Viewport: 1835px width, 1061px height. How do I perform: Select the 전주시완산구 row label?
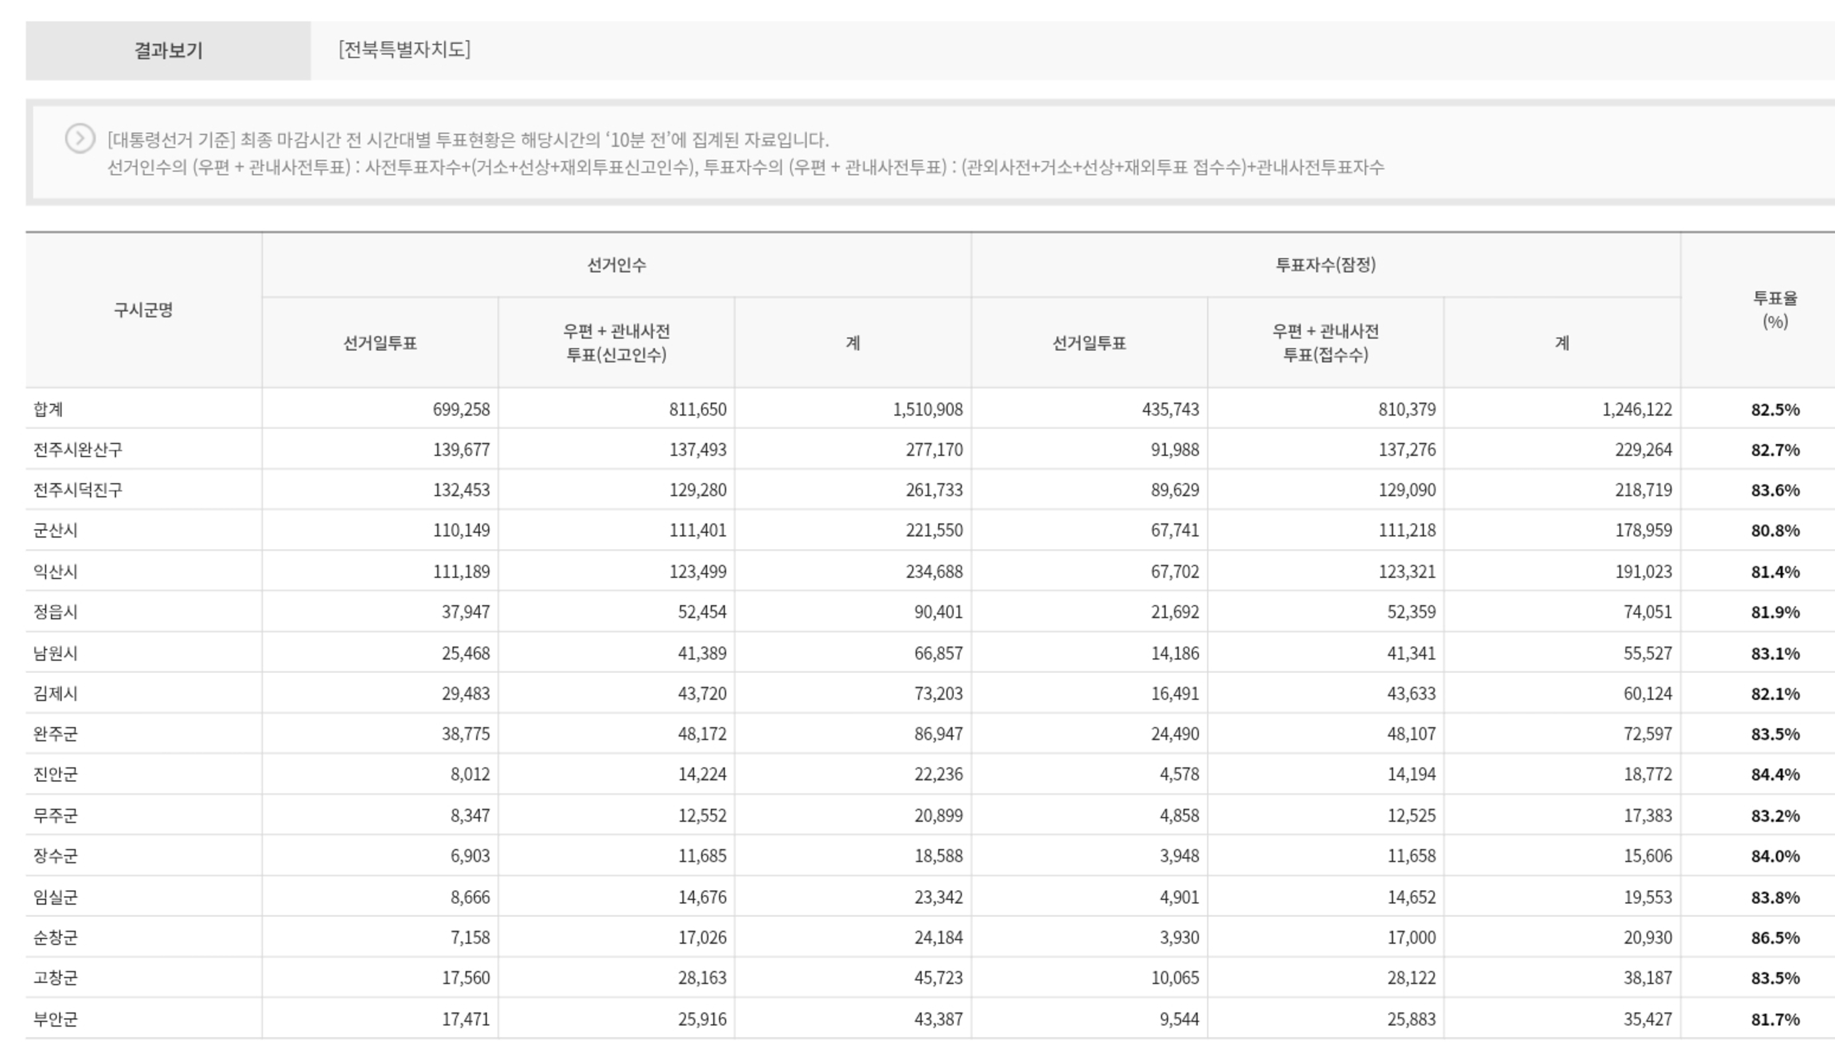tap(78, 450)
